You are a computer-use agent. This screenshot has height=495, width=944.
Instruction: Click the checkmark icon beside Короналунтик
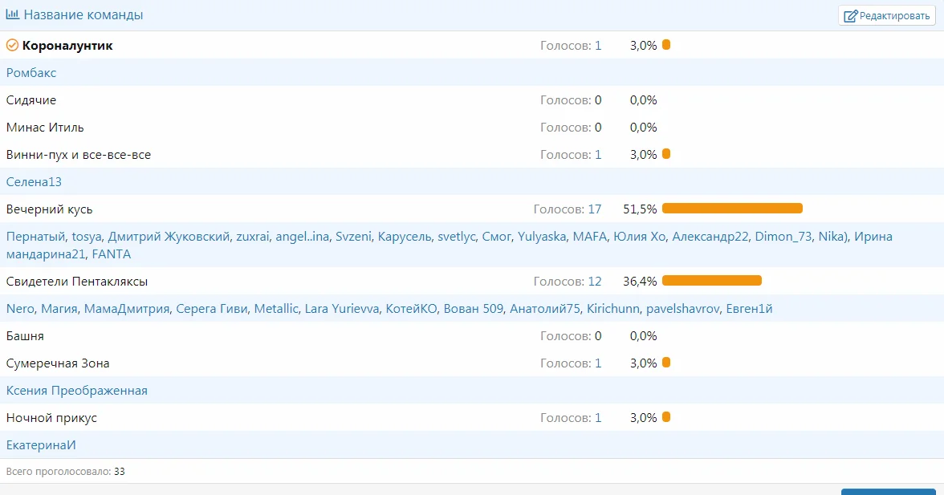tap(12, 46)
